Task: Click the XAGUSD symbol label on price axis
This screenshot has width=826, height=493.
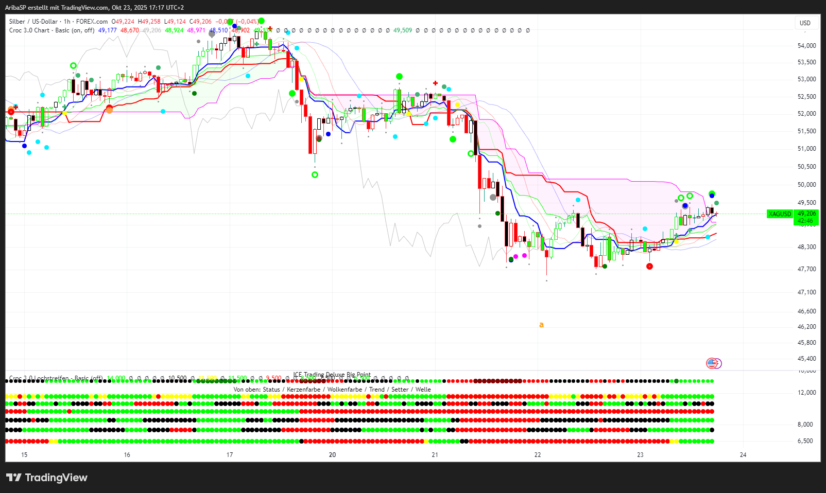Action: click(780, 214)
